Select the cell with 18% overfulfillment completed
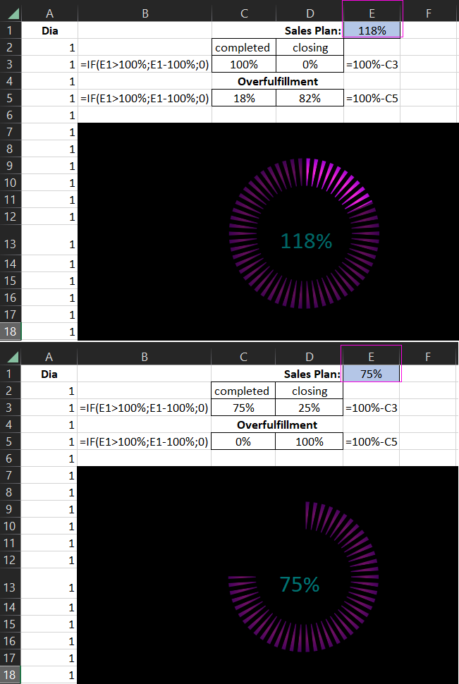 tap(243, 98)
